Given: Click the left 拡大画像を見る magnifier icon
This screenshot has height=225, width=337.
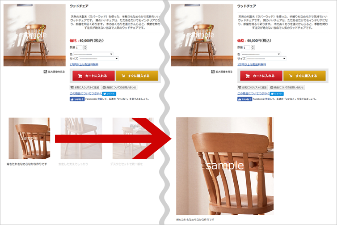Looking at the screenshot, I should click(45, 72).
